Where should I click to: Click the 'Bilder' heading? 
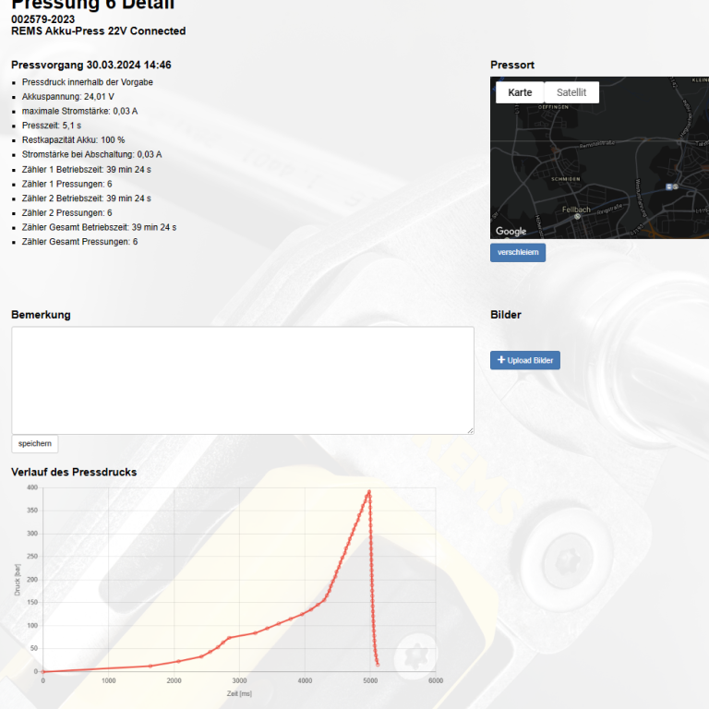pyautogui.click(x=506, y=315)
